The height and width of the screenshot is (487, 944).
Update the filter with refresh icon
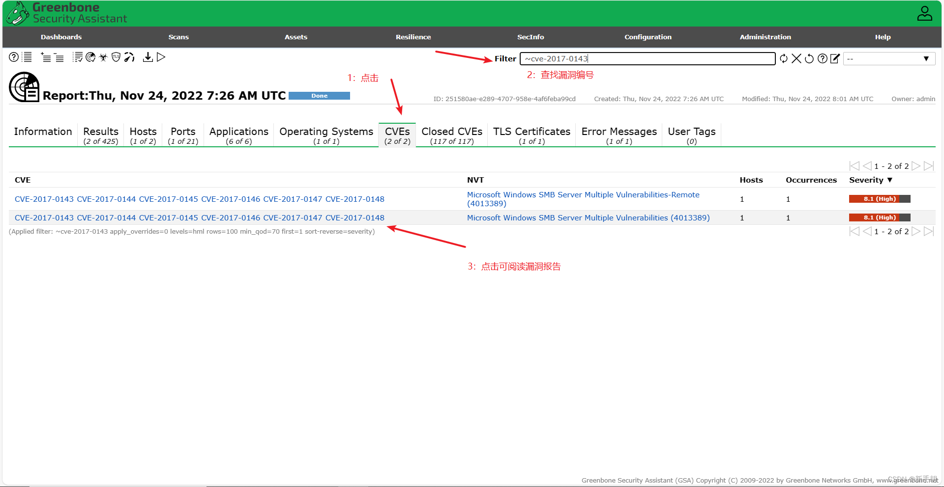tap(784, 58)
